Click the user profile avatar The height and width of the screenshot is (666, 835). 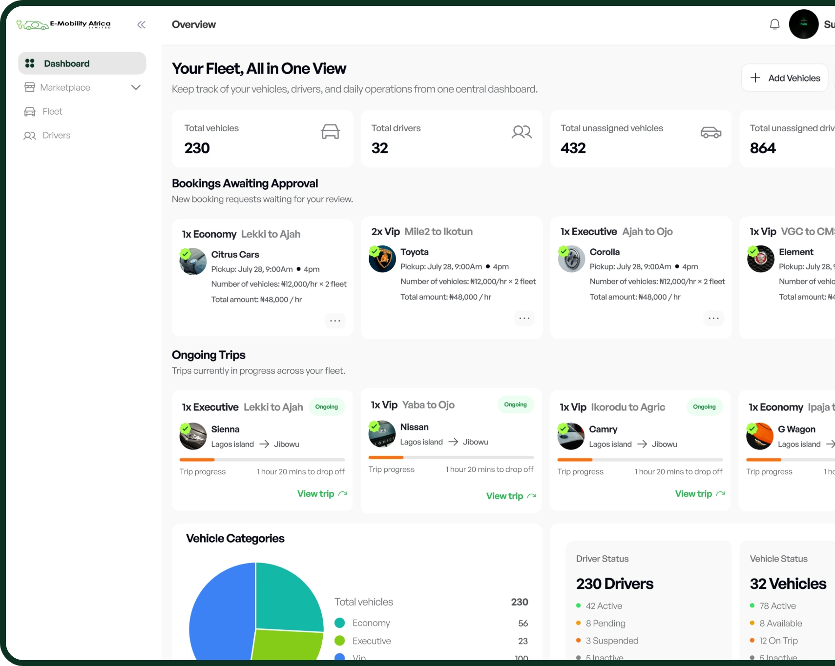[804, 24]
